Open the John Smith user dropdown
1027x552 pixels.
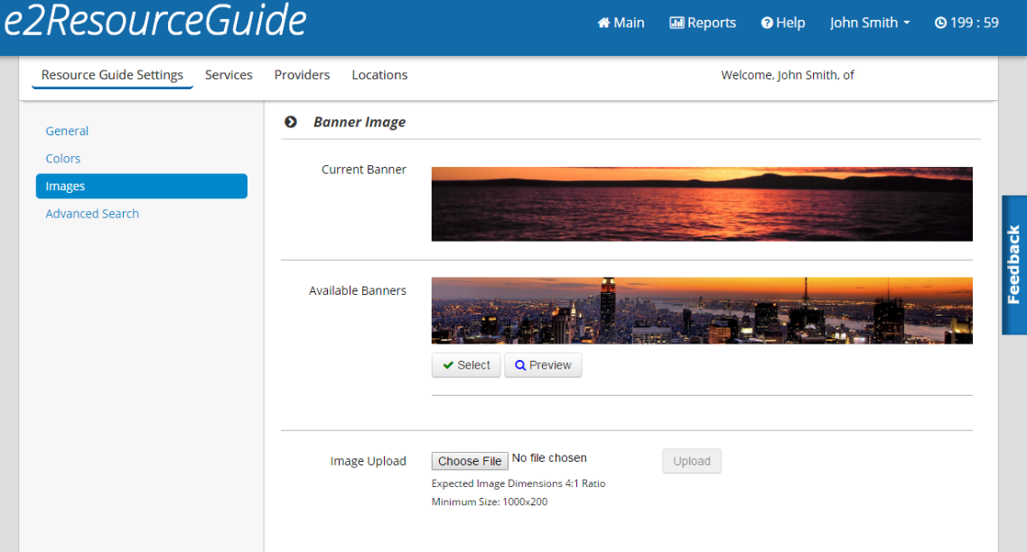click(869, 23)
